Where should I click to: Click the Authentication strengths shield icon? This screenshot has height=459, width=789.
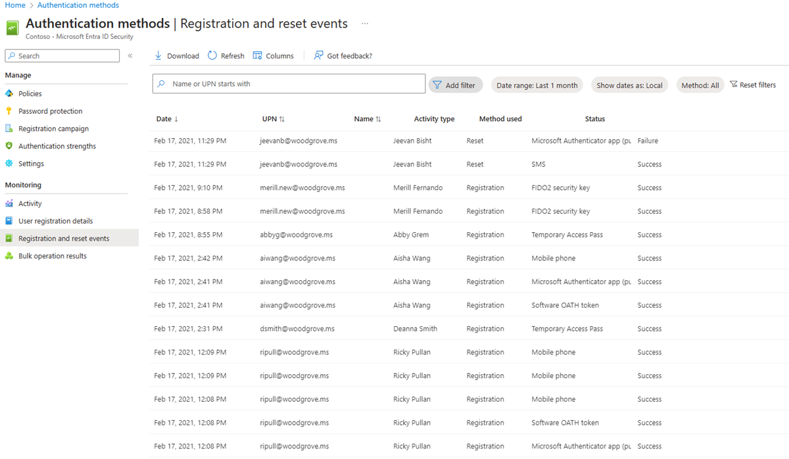click(11, 145)
